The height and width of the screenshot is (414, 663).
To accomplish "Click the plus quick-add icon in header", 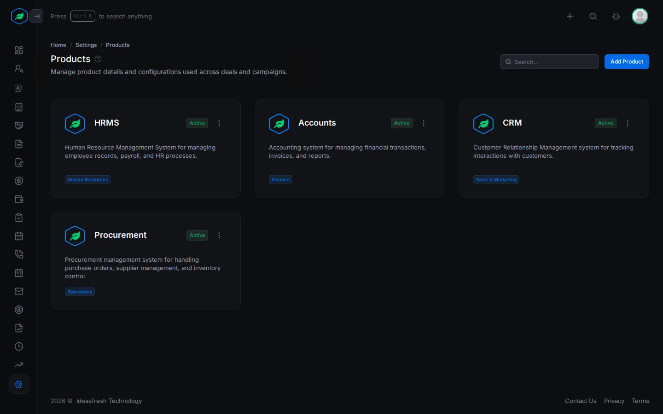I will pos(570,16).
